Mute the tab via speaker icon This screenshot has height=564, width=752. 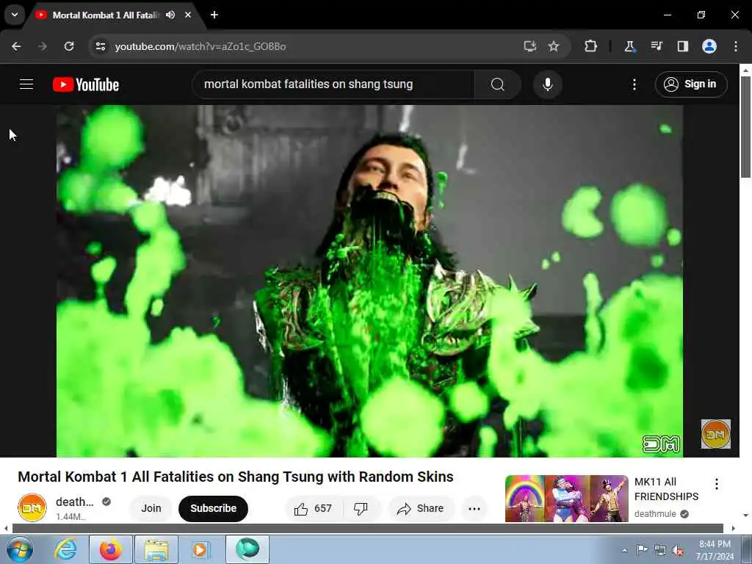coord(170,15)
